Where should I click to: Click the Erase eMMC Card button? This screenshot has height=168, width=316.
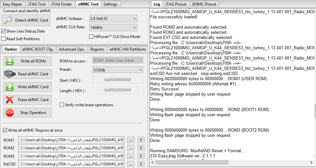pyautogui.click(x=27, y=100)
